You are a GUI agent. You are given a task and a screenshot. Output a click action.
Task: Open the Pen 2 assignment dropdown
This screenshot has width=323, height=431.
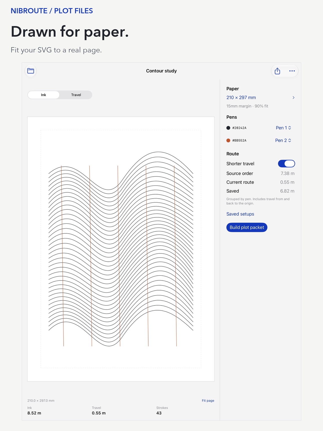283,140
